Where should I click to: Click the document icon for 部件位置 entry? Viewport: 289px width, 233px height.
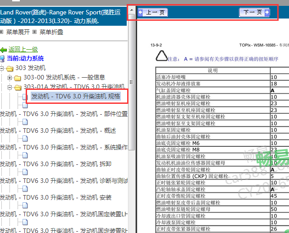(25, 105)
